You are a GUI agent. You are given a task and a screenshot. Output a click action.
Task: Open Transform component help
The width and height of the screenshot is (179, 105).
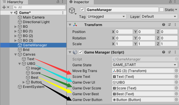tap(164, 25)
